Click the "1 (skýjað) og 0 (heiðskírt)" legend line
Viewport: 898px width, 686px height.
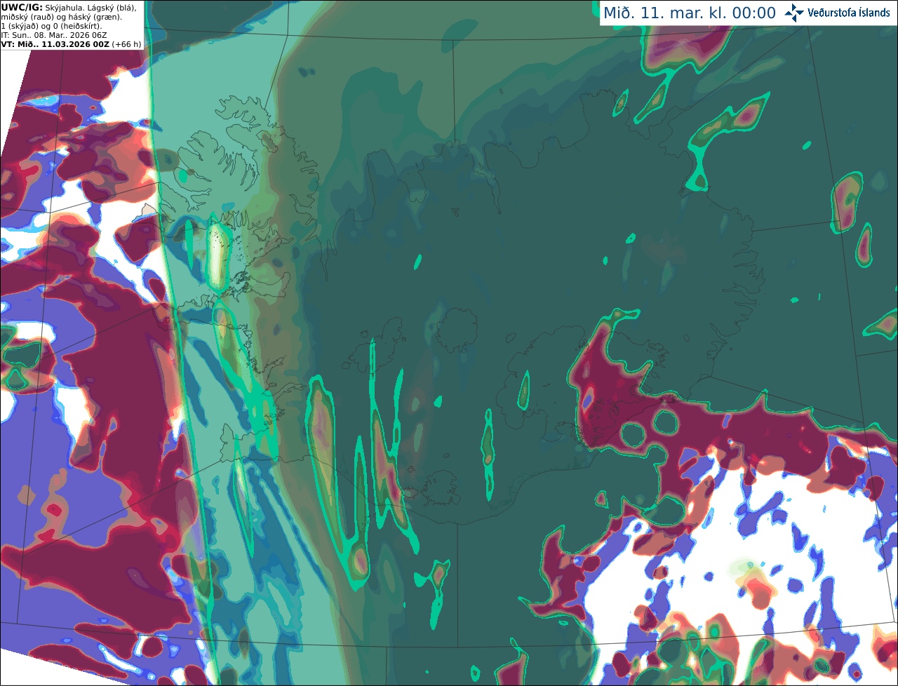click(x=51, y=25)
